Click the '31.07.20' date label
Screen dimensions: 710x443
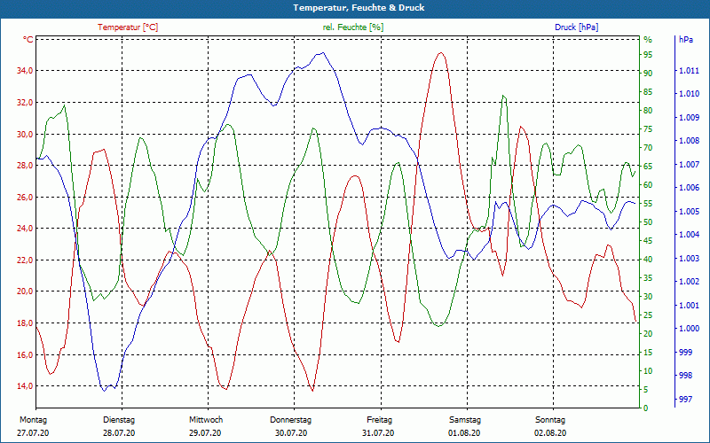[x=378, y=432]
